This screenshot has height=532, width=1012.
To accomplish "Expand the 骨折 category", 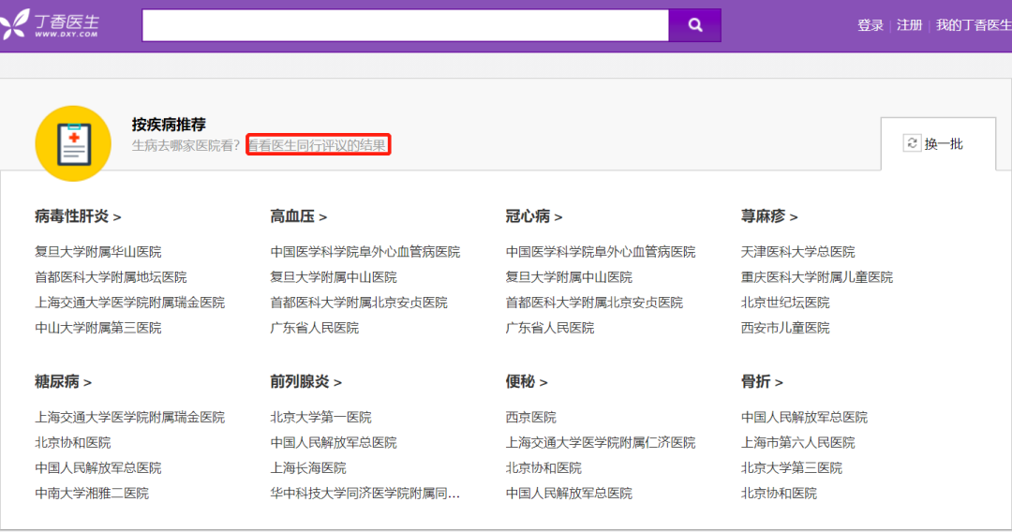I will pos(762,382).
